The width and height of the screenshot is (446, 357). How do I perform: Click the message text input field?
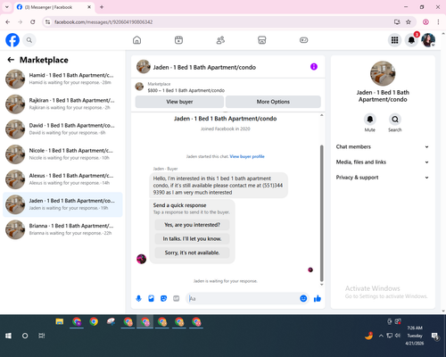(244, 298)
